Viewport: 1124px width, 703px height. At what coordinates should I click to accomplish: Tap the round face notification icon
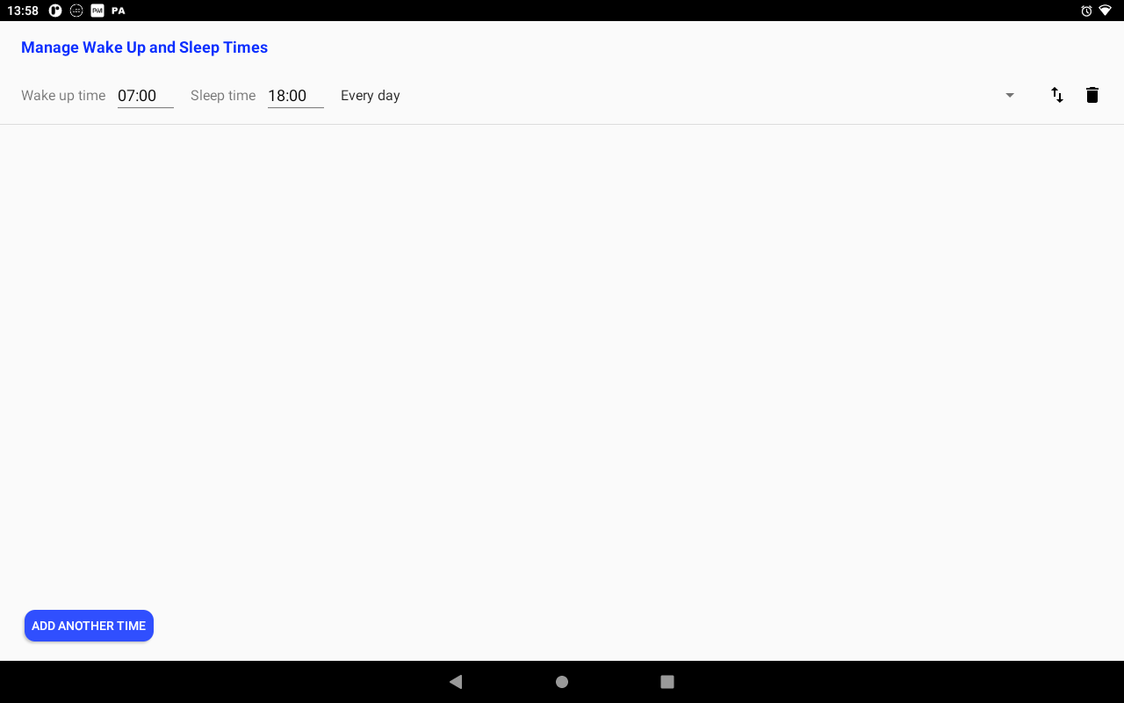(76, 11)
